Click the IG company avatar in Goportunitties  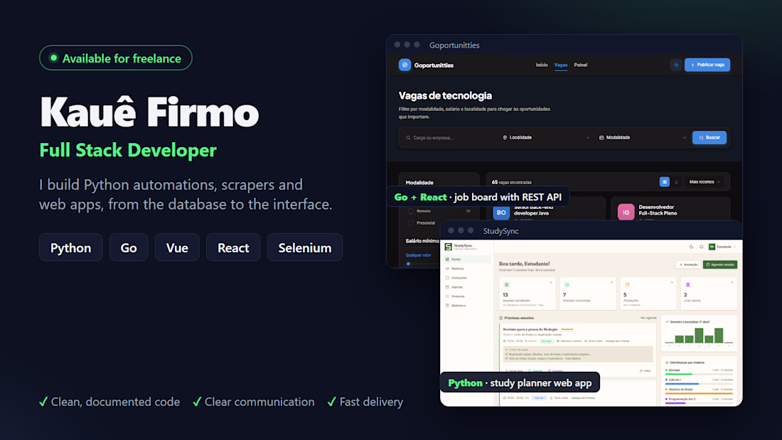point(626,213)
